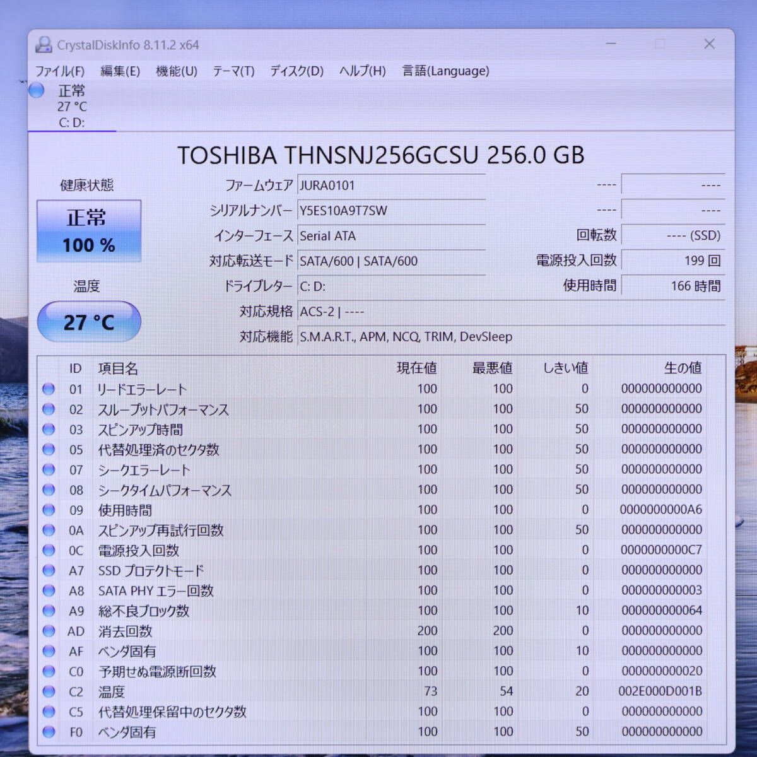Click status dot of row 08 シークタイムパフォーマンス
The image size is (757, 757).
[x=49, y=490]
